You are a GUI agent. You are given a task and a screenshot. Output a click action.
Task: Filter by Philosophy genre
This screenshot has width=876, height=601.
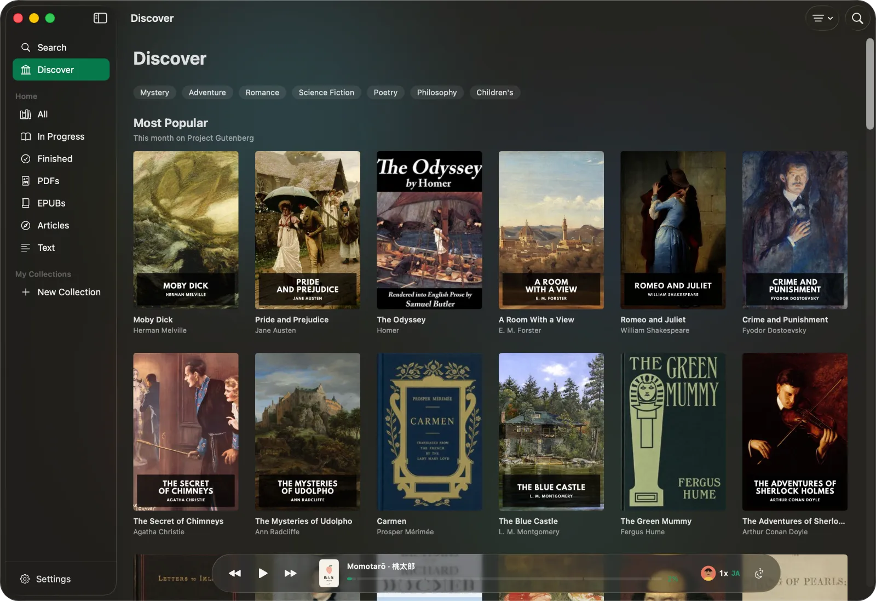[437, 93]
